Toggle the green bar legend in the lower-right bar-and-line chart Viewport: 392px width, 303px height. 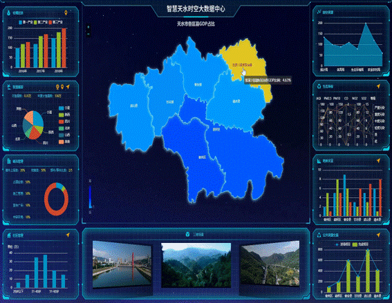[360, 244]
